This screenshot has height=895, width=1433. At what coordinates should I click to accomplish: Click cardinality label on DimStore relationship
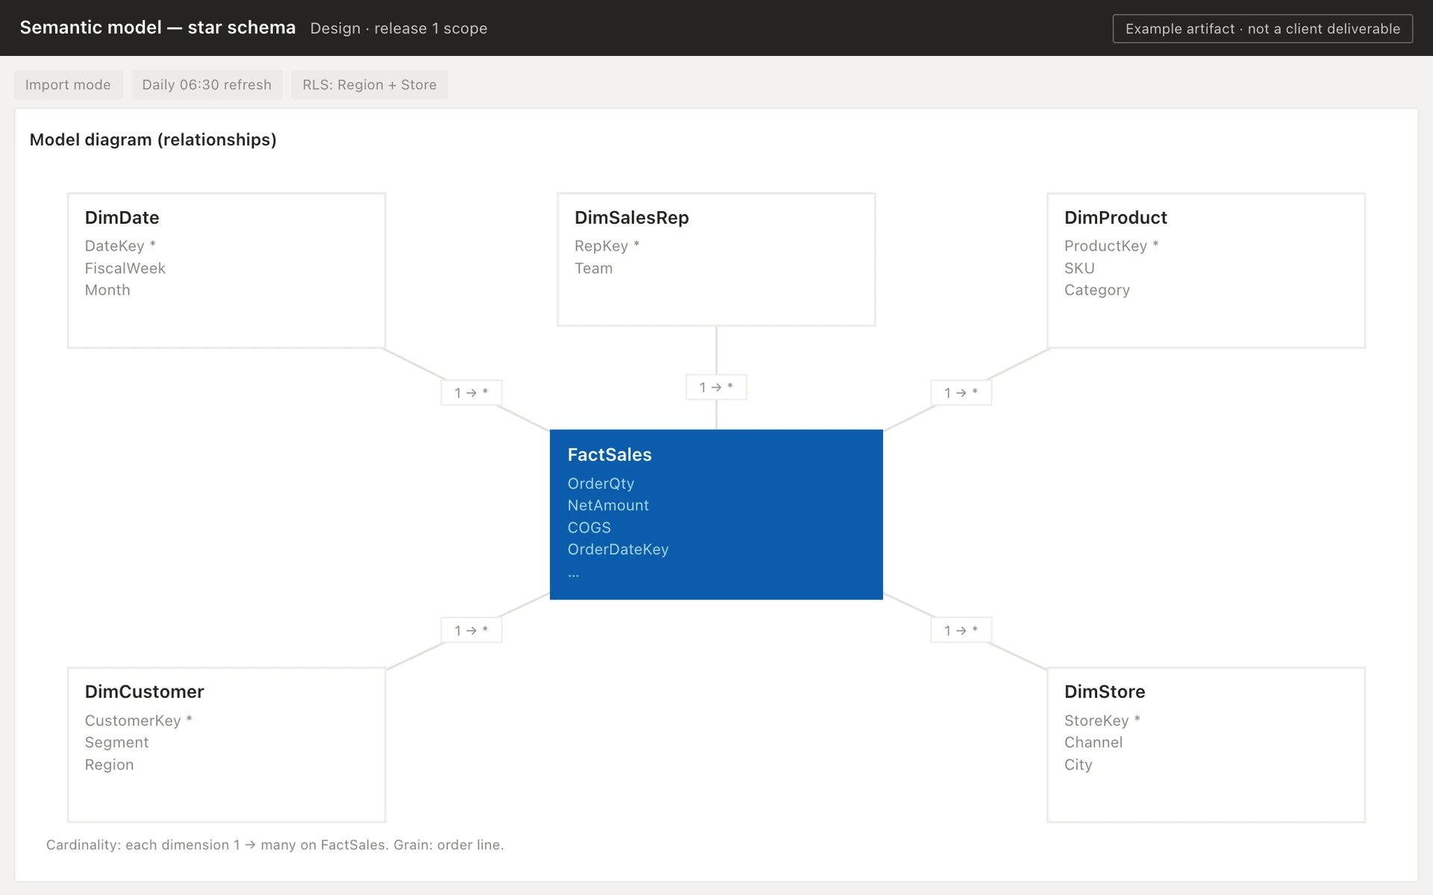coord(961,630)
